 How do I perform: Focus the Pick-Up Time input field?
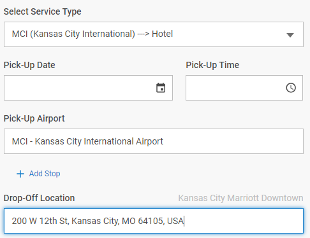244,88
